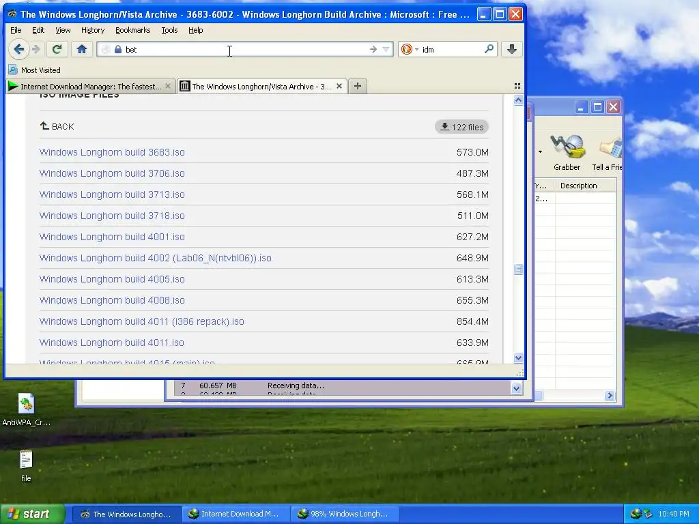Viewport: 699px width, 524px height.
Task: Click Windows Longhorn taskbar button
Action: 126,514
